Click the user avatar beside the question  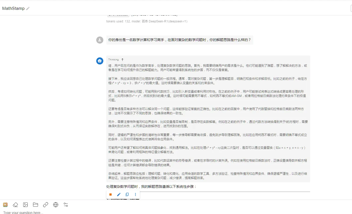tap(100, 40)
